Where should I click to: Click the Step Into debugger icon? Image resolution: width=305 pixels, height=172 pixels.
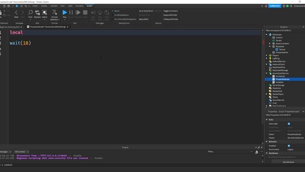[x=93, y=13]
